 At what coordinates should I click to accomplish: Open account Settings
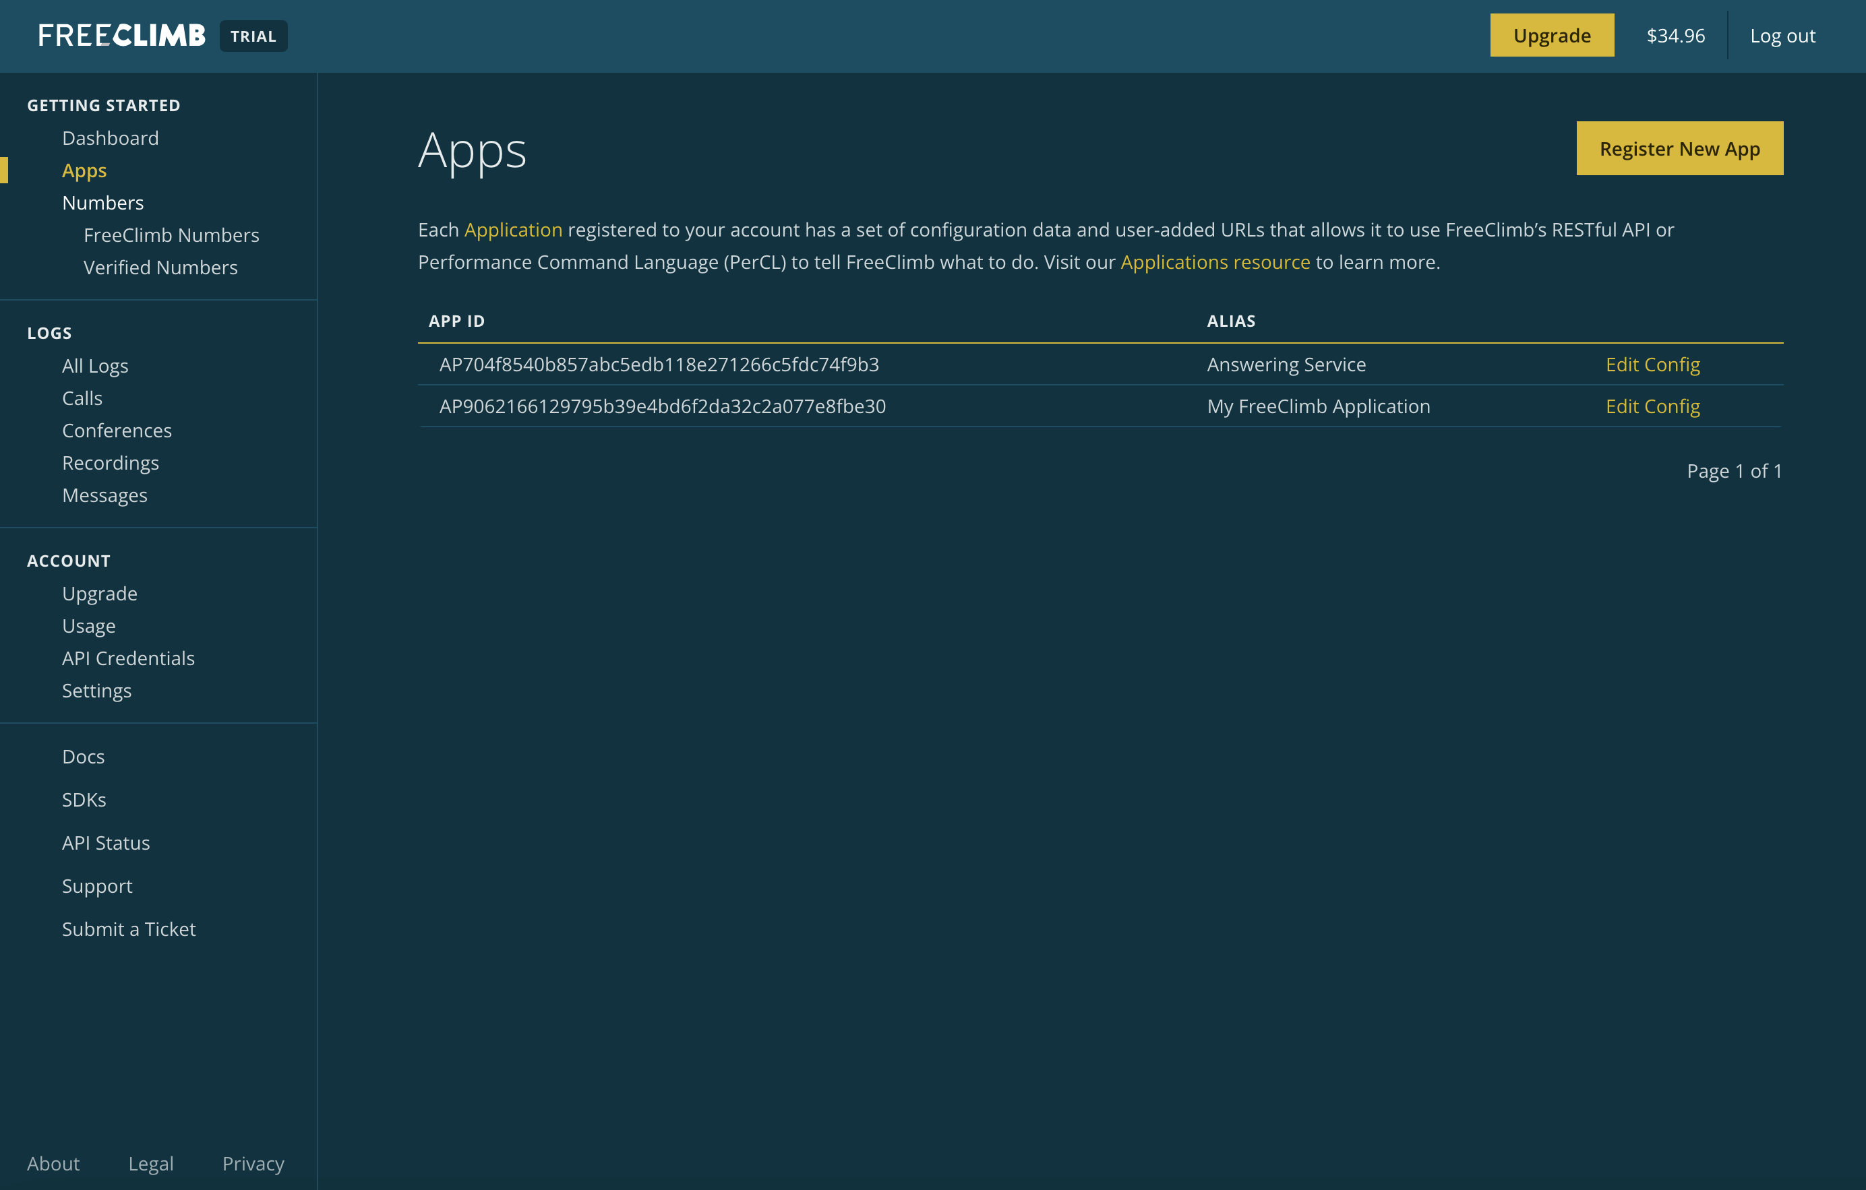click(97, 690)
